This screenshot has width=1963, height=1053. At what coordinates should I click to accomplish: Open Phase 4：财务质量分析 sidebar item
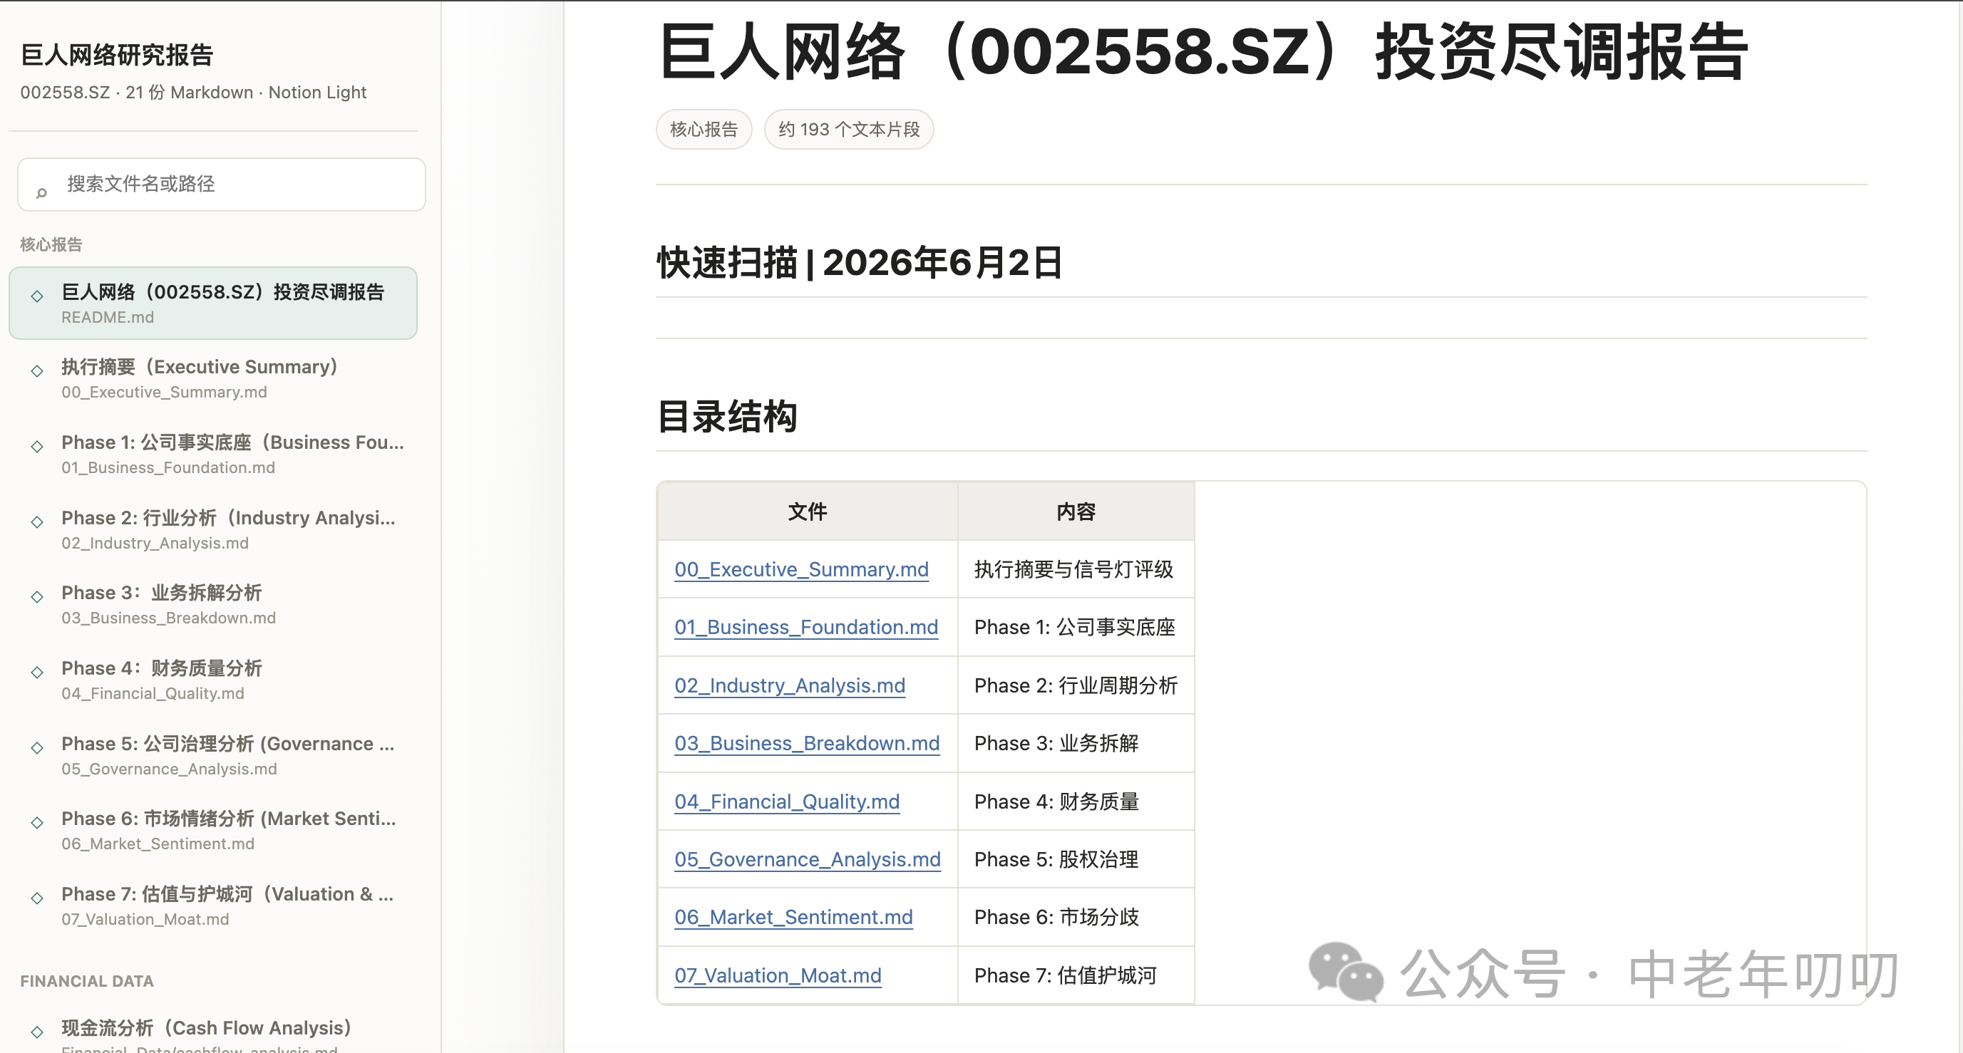pyautogui.click(x=213, y=679)
